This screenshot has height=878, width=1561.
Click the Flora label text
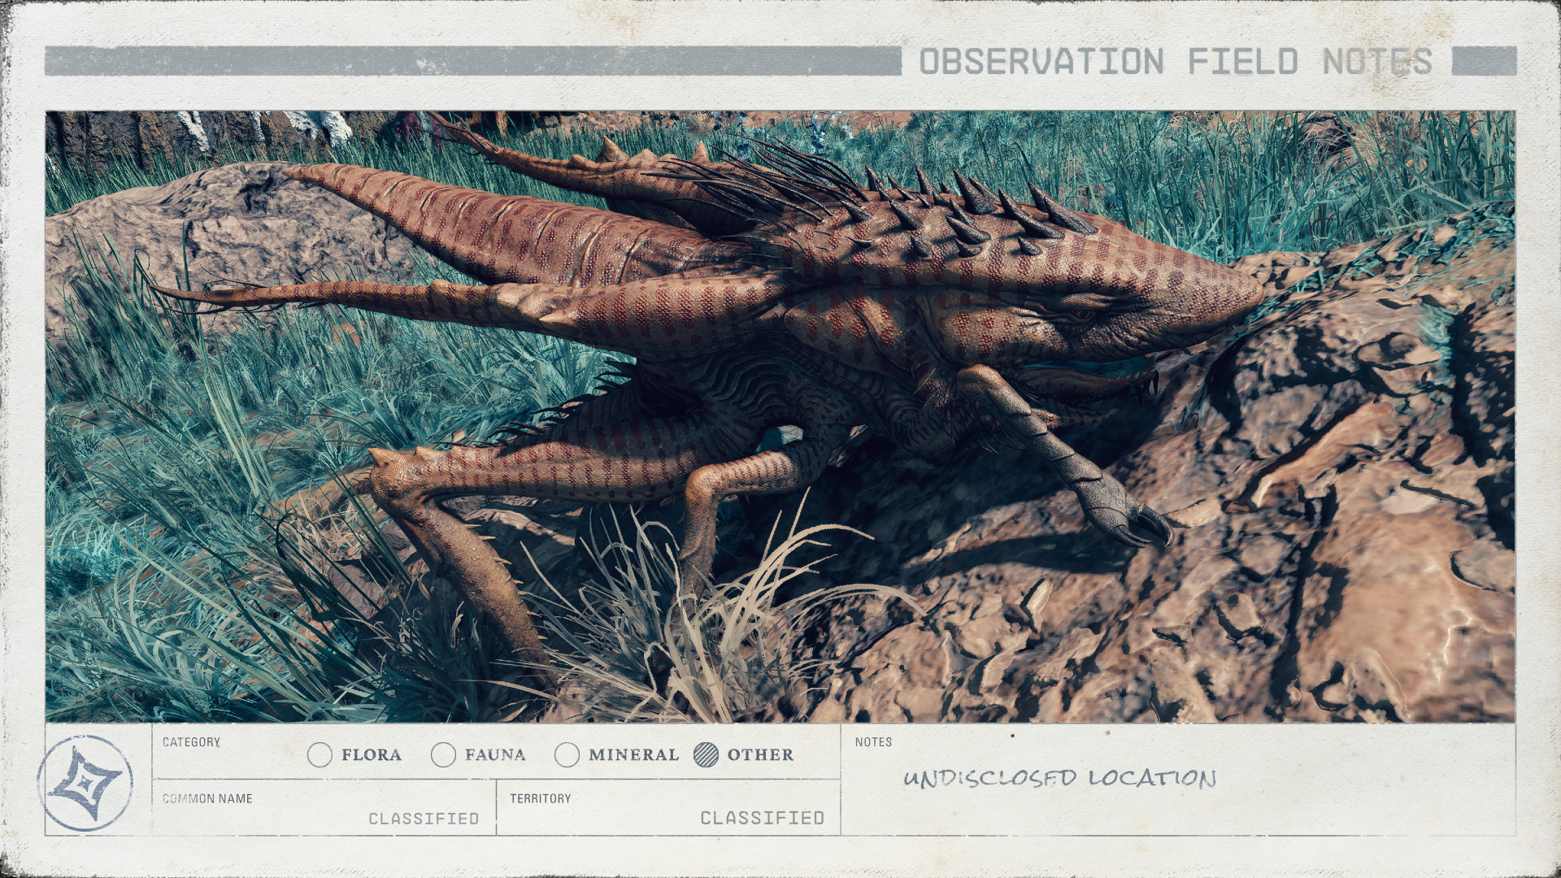click(x=372, y=755)
